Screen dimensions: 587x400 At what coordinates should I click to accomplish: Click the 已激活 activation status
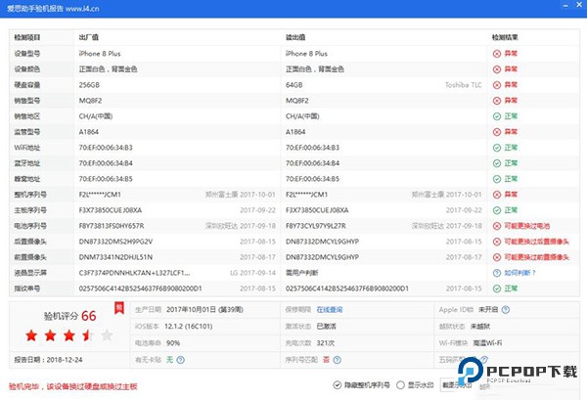[327, 327]
